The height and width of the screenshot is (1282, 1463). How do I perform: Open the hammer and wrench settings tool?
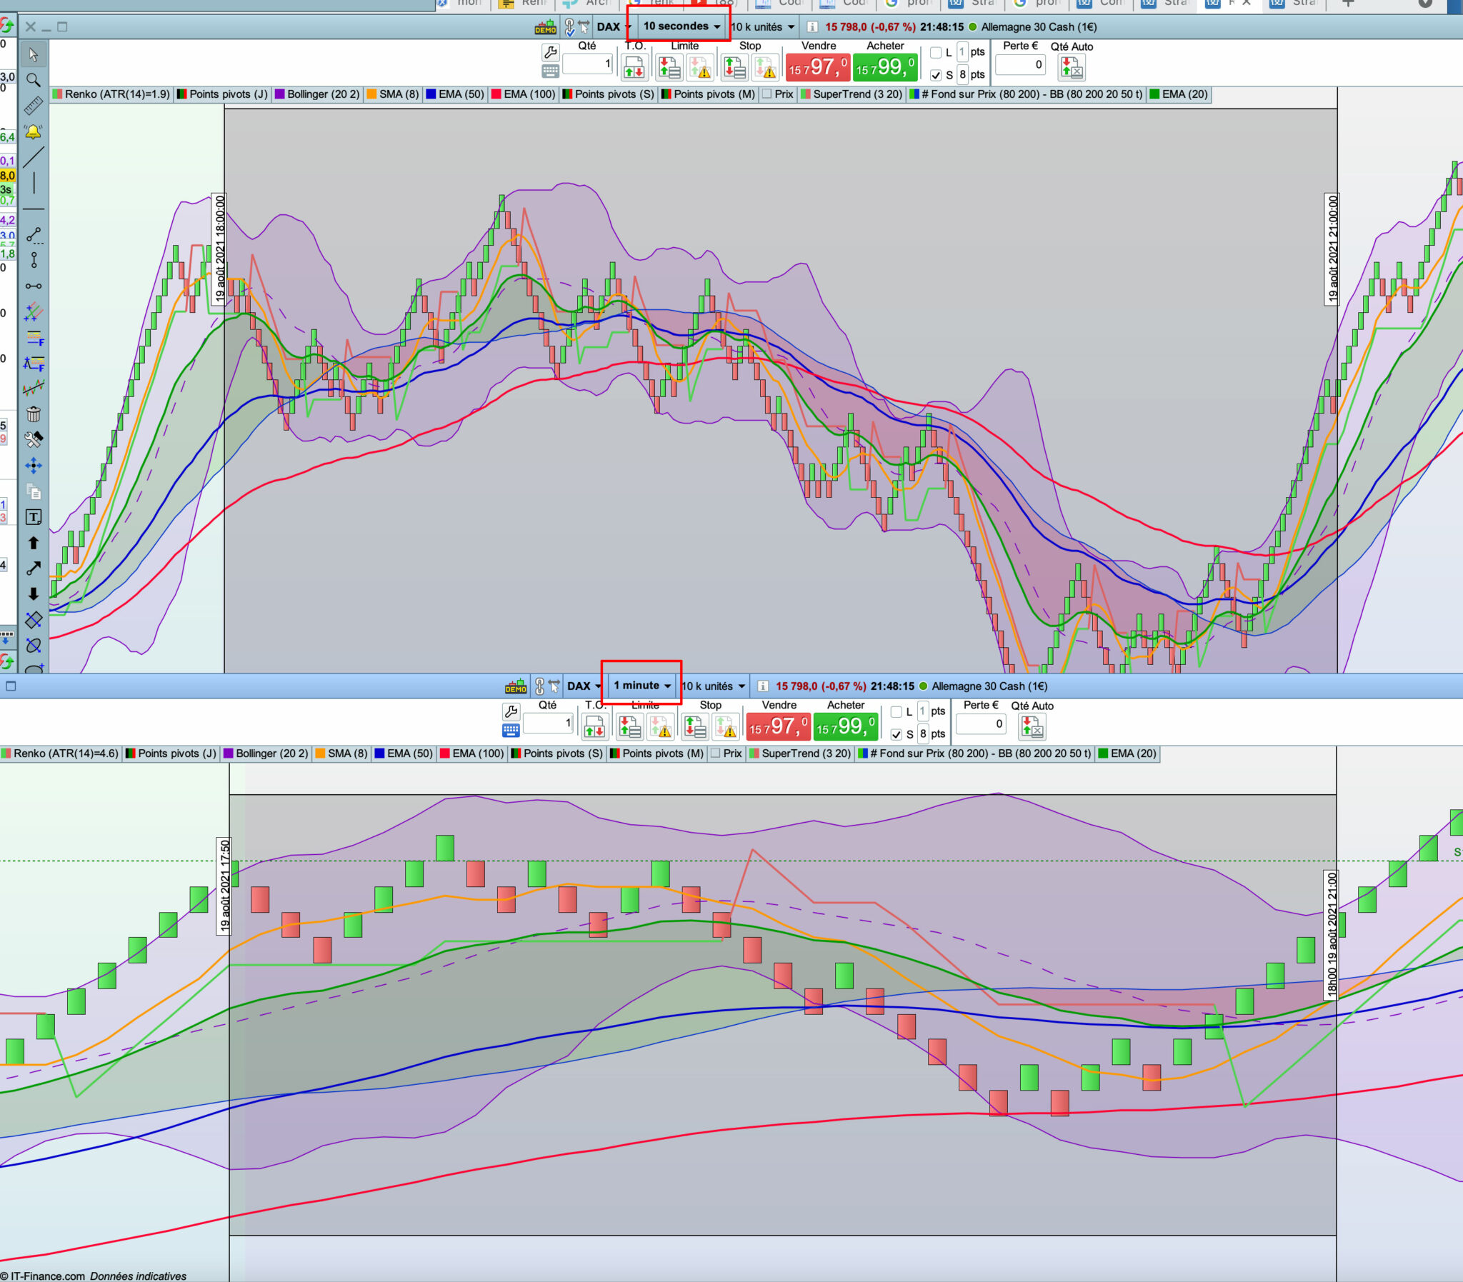tap(33, 439)
